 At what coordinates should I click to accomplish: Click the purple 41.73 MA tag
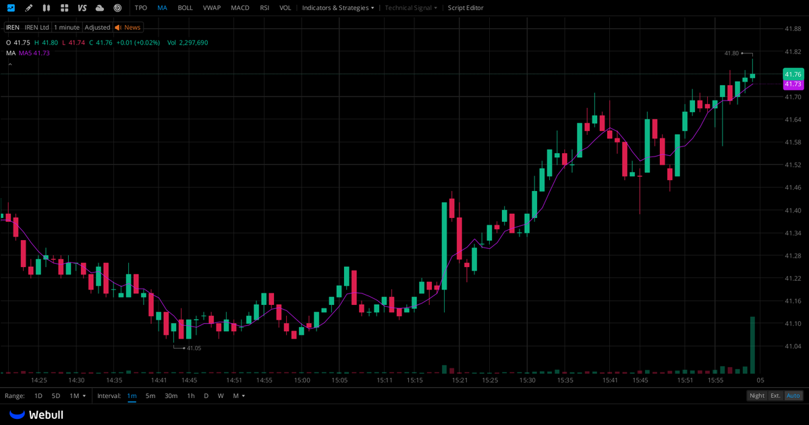tap(793, 84)
